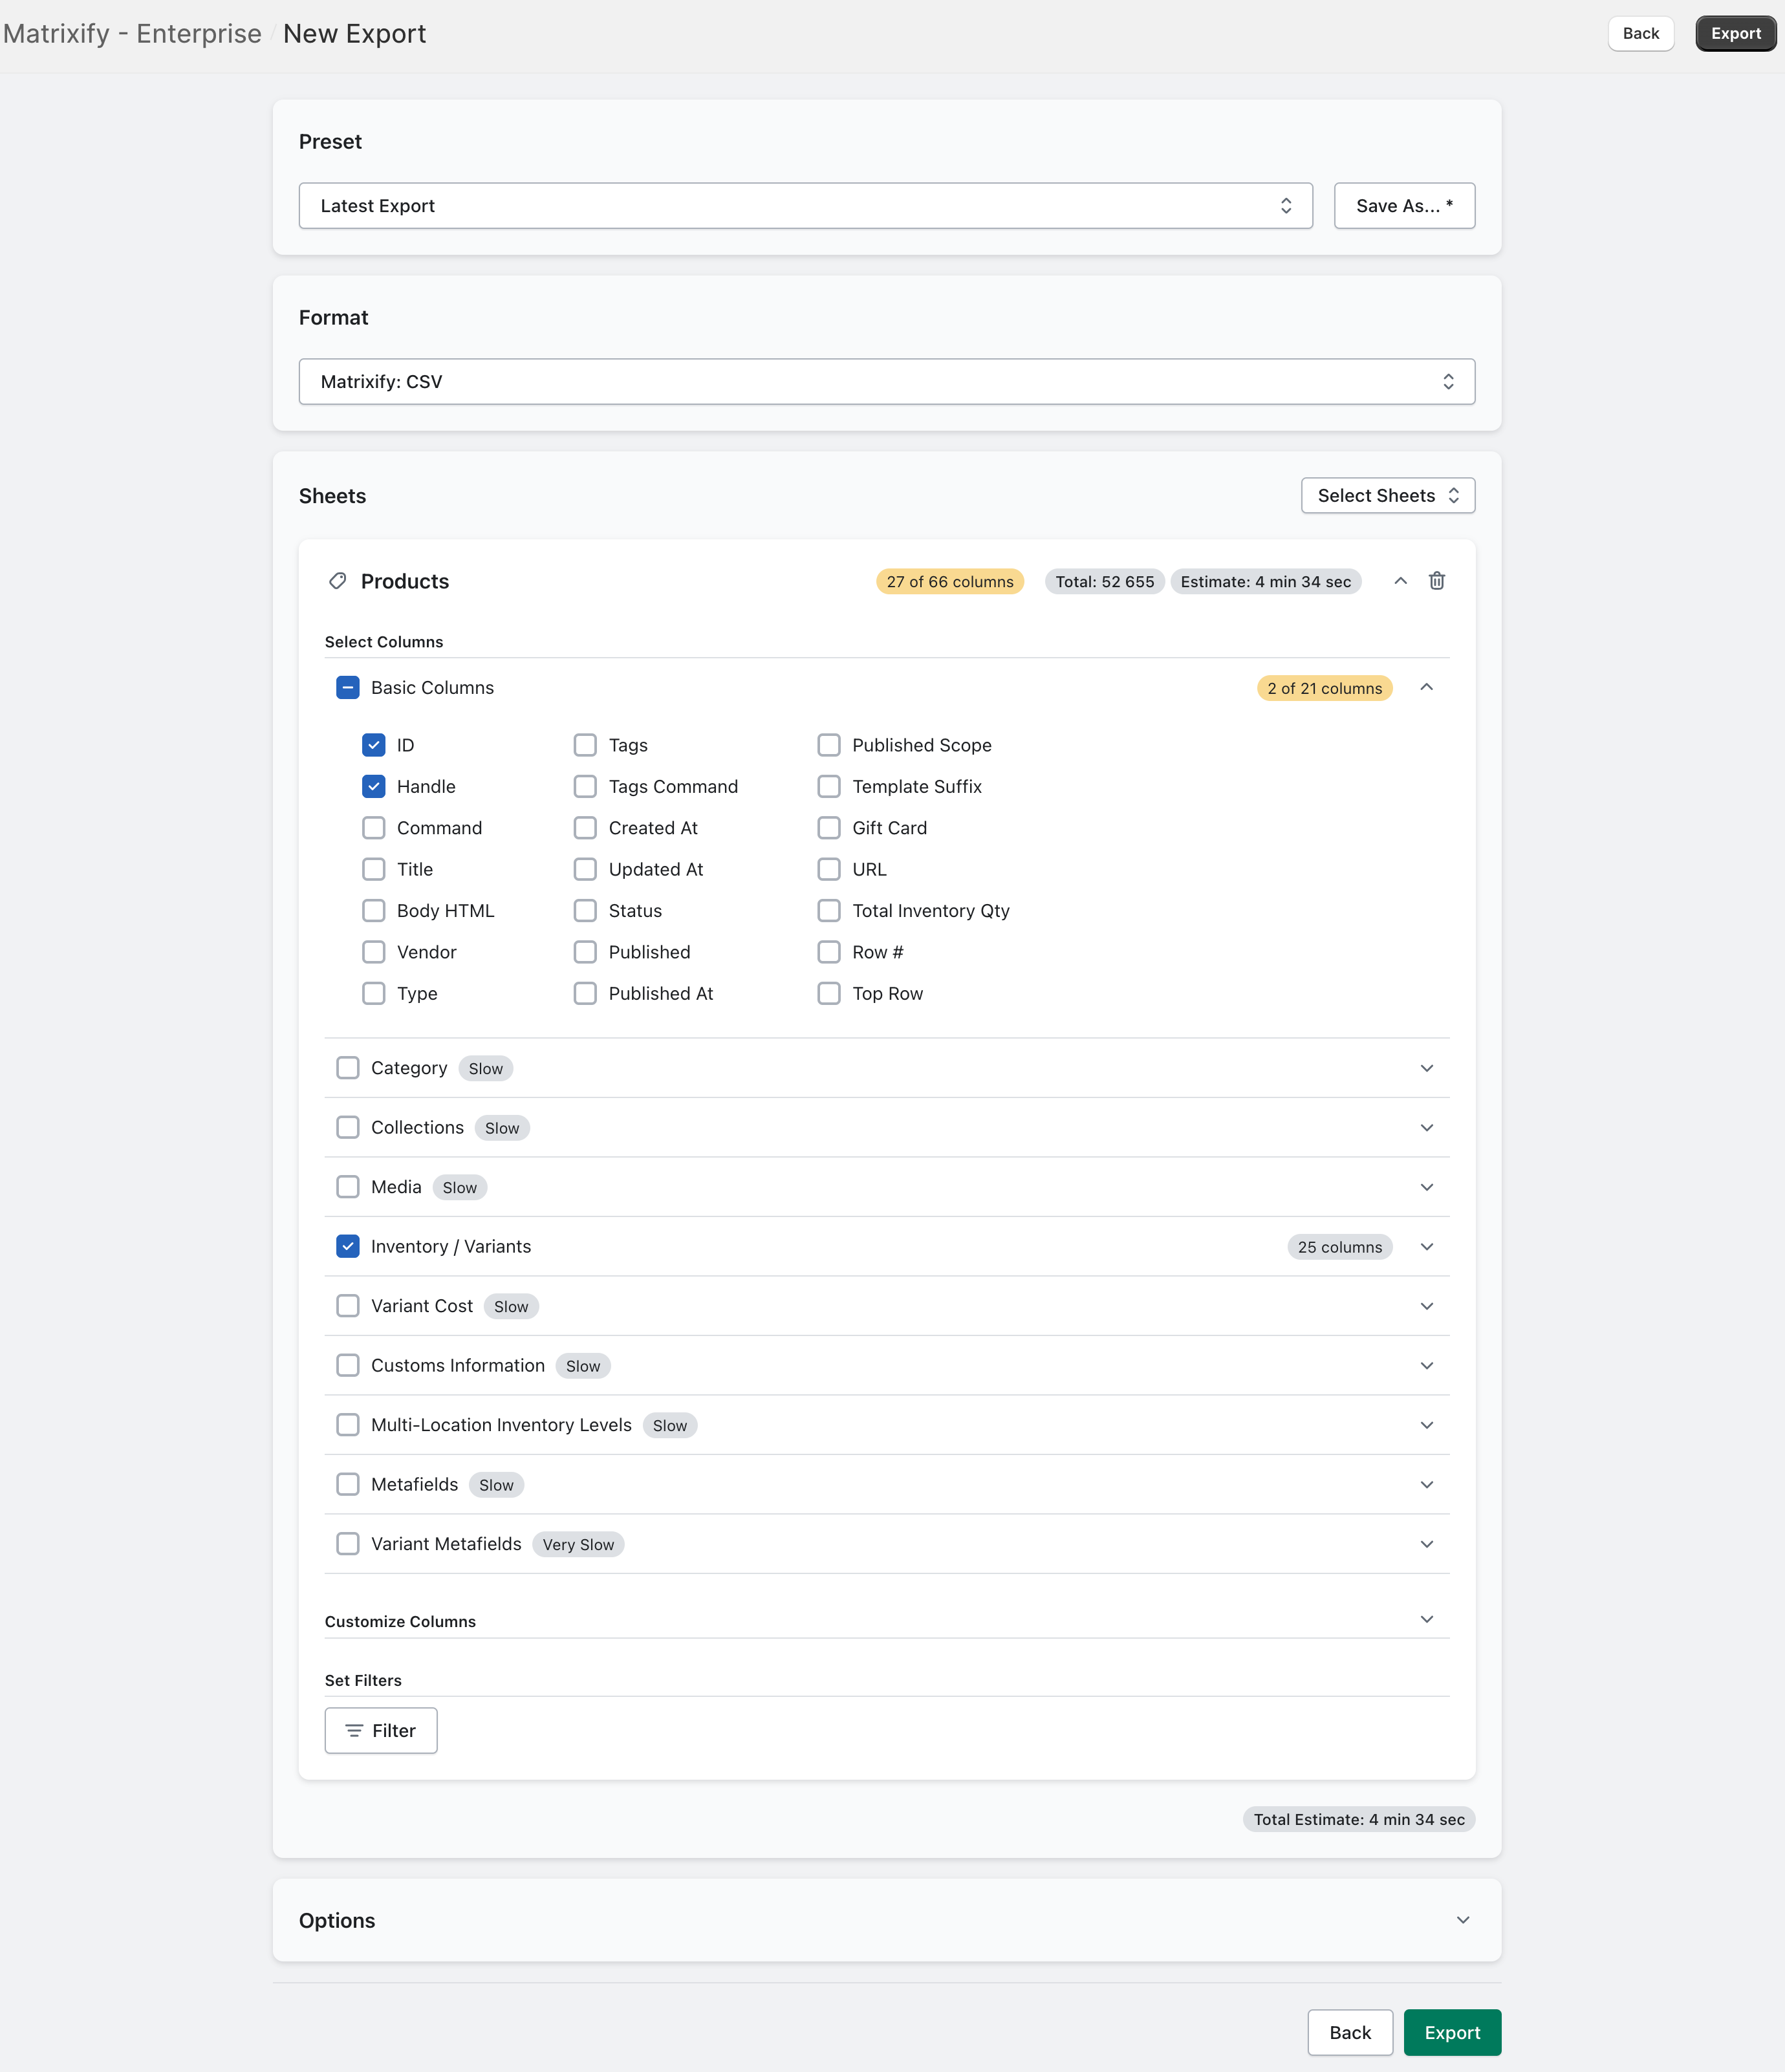1785x2072 pixels.
Task: Collapse the Basic Columns section chevron
Action: (x=1426, y=687)
